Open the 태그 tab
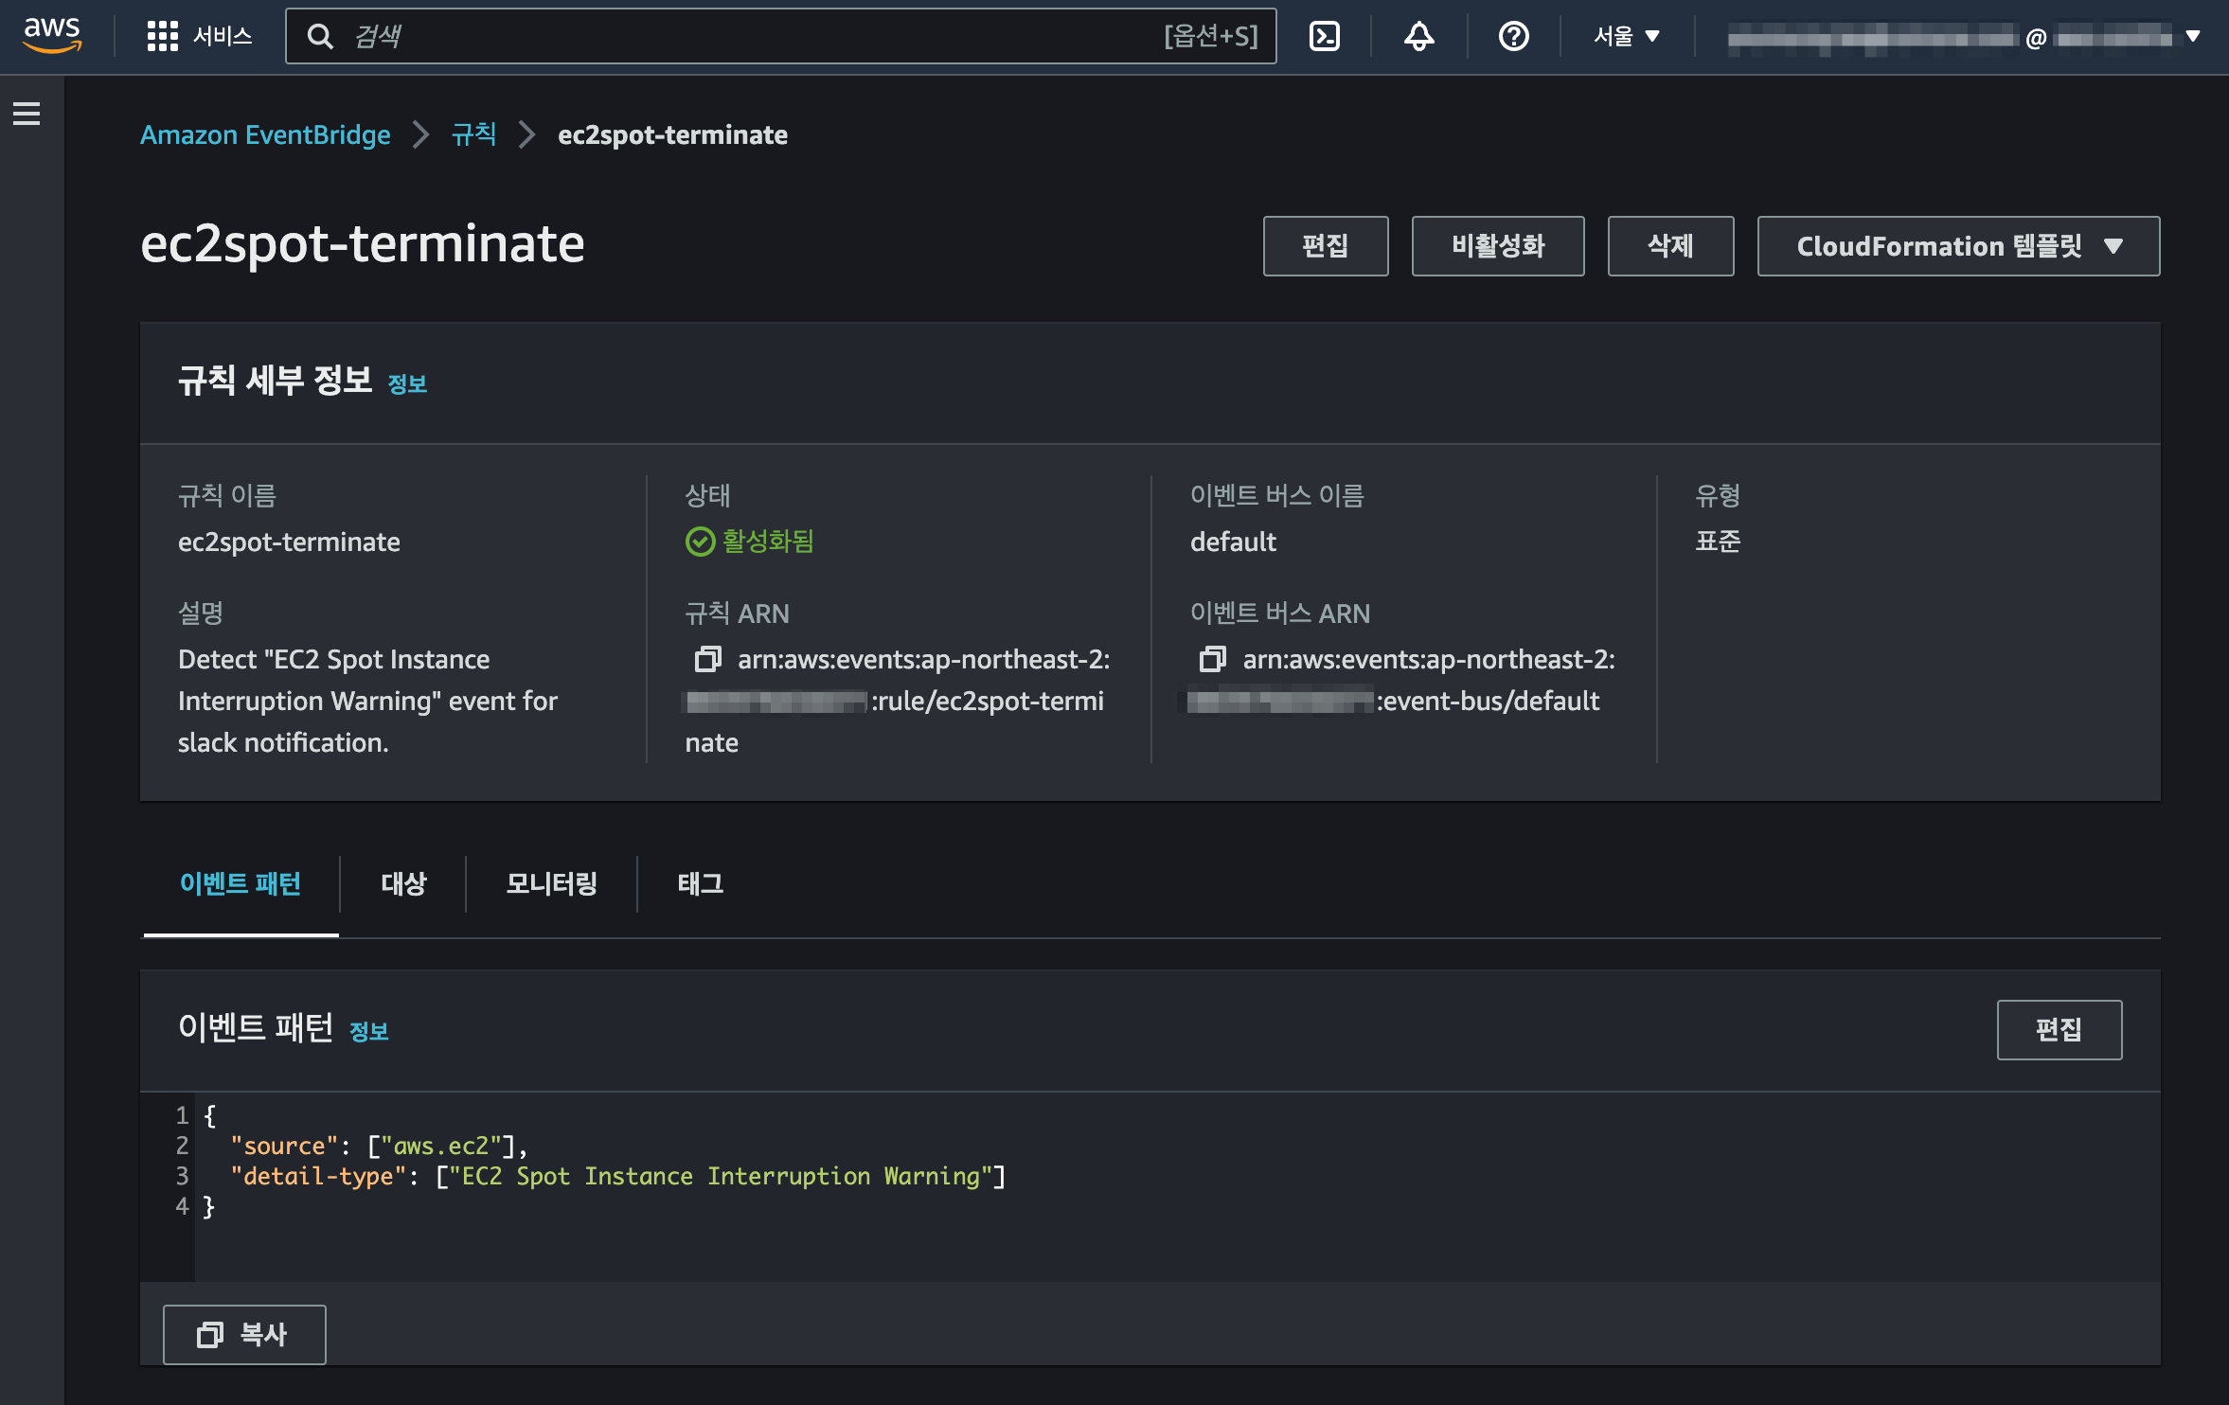 pyautogui.click(x=700, y=883)
